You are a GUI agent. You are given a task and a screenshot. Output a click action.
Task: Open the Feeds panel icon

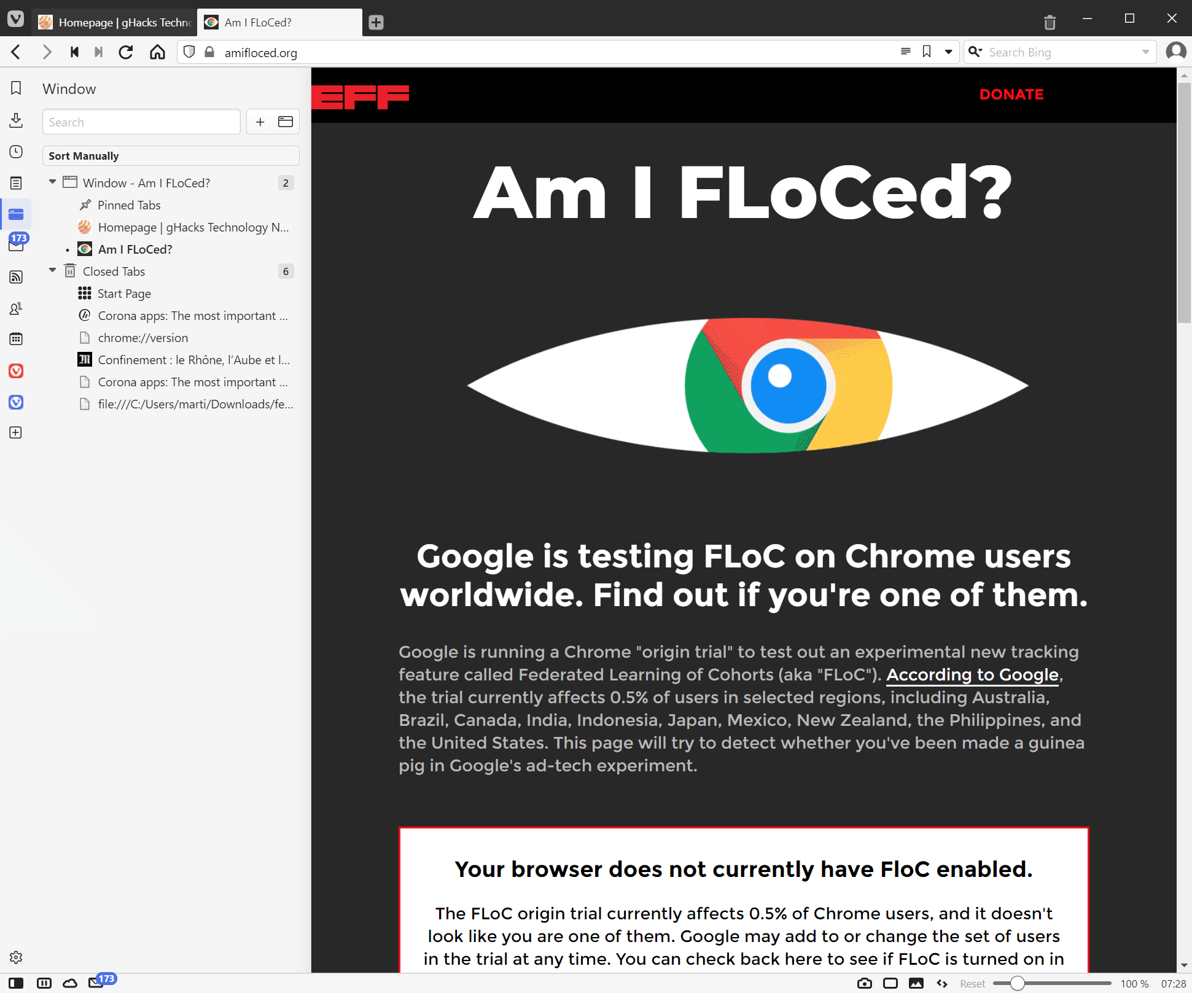[16, 277]
